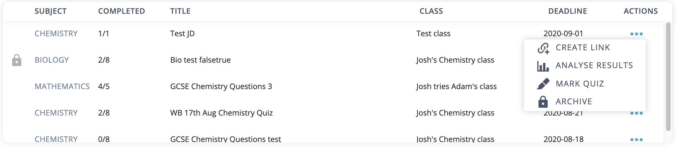The image size is (681, 150).
Task: Choose Archive from the actions menu
Action: pos(574,102)
